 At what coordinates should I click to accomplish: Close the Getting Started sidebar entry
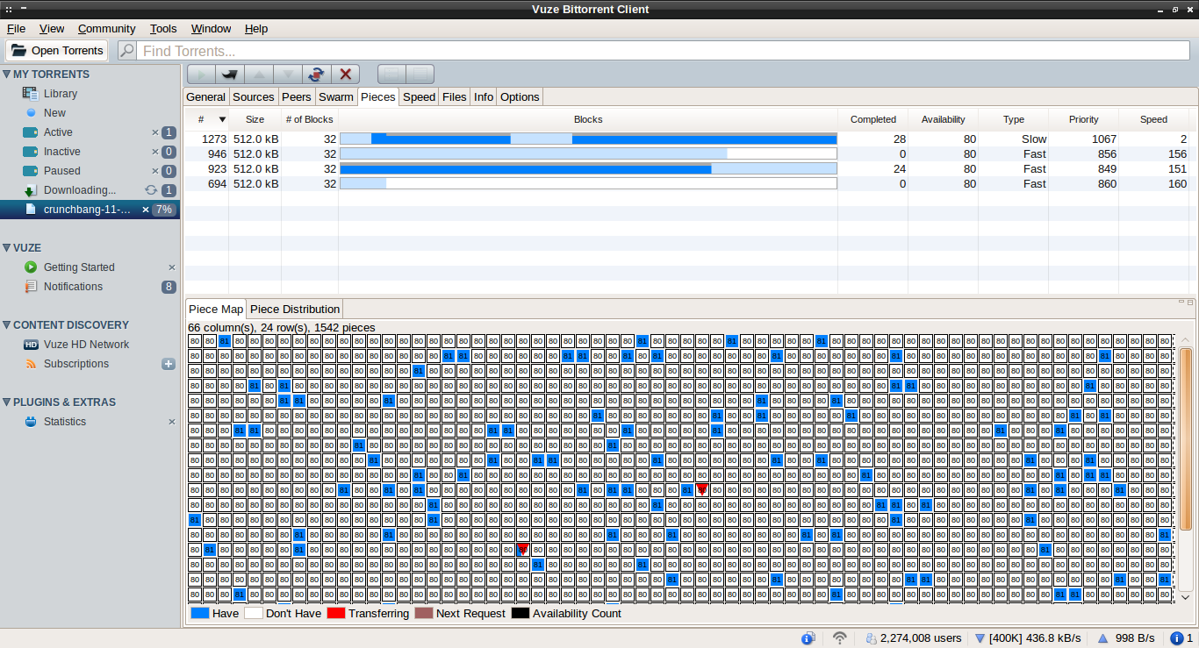[x=172, y=267]
